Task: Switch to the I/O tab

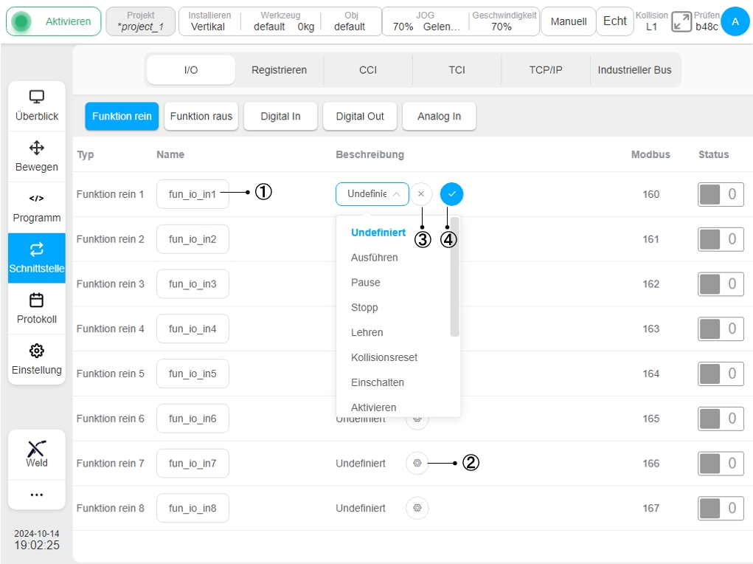Action: click(191, 69)
